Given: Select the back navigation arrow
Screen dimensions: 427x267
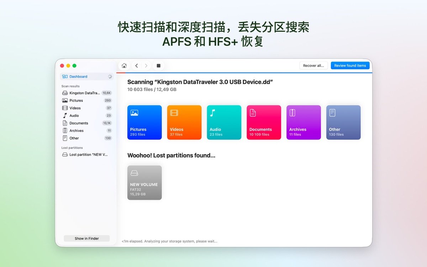Looking at the screenshot, I should tap(136, 66).
